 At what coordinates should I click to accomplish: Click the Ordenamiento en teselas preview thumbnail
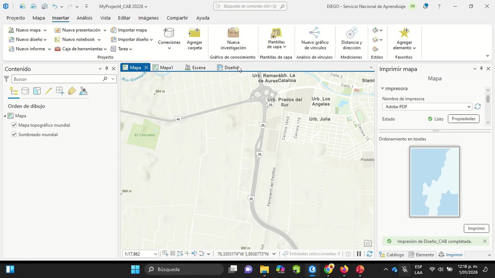click(x=435, y=182)
